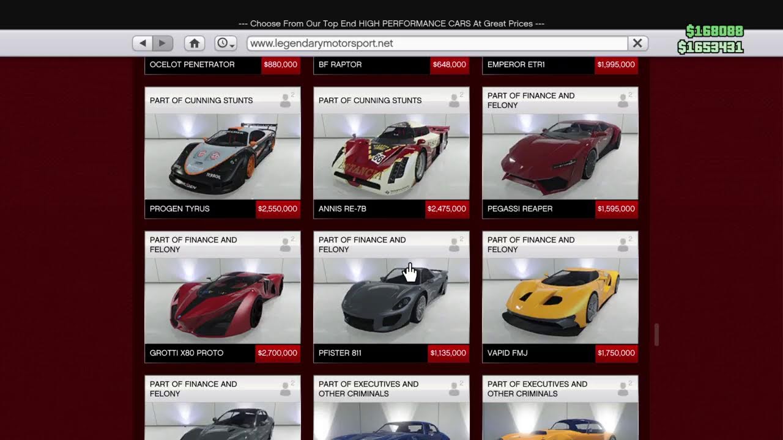
Task: Click the Cunning Stunts header above Progen Tyrus
Action: 201,100
